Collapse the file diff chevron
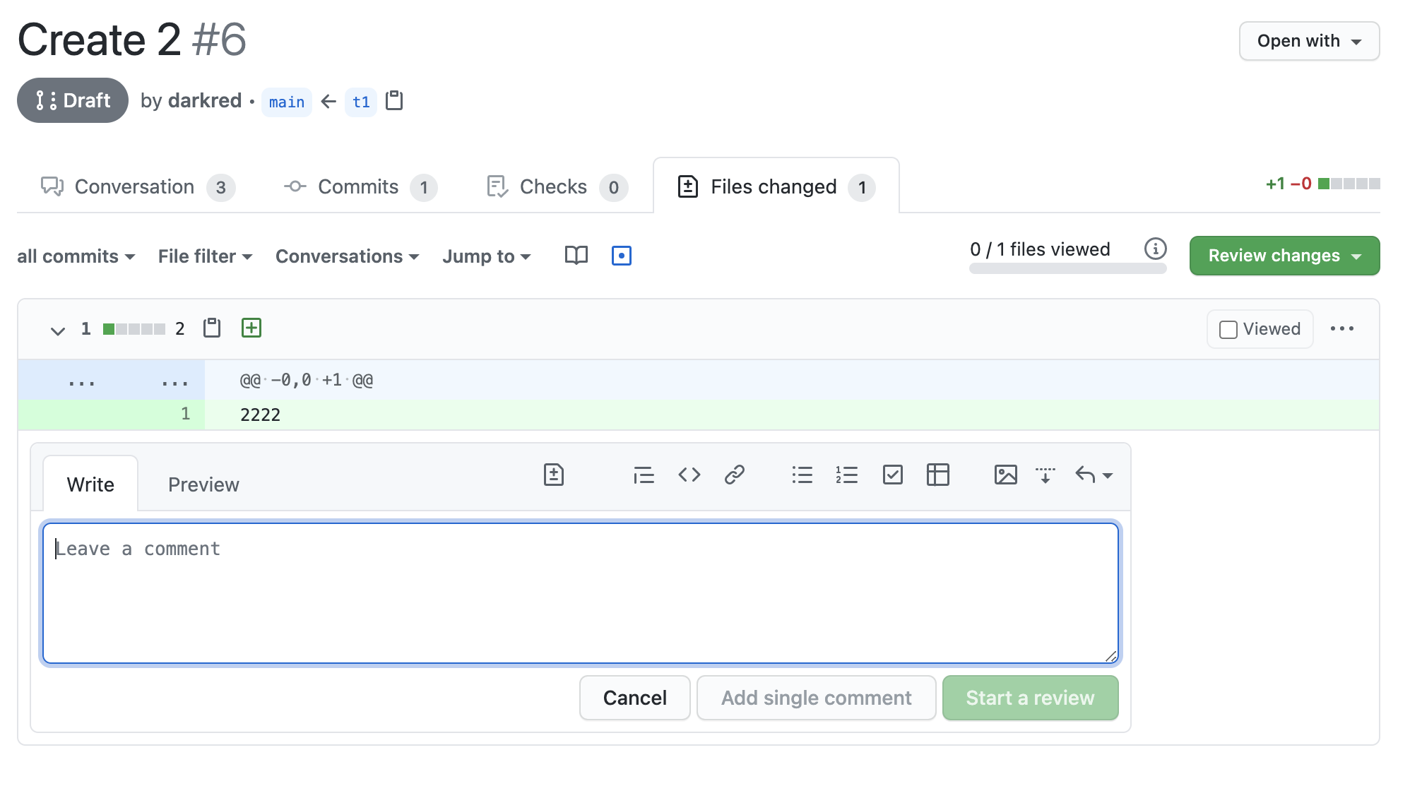Viewport: 1410px width, 798px height. pyautogui.click(x=58, y=330)
